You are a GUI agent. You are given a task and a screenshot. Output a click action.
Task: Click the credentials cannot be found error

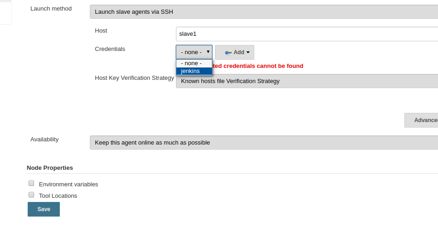[x=257, y=66]
